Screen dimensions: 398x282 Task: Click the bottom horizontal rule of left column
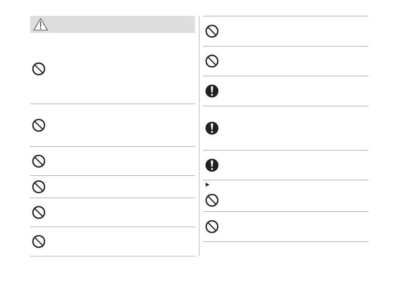pos(112,256)
